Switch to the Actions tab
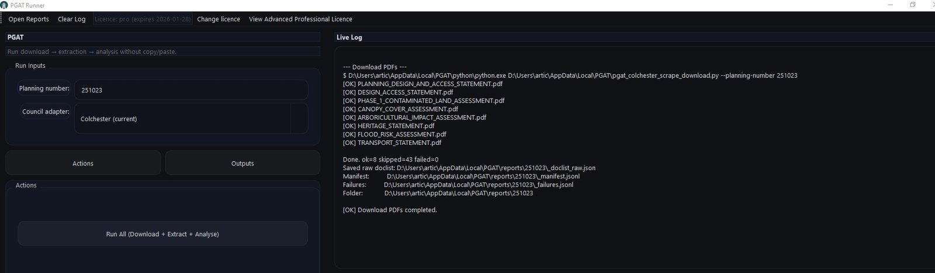The width and height of the screenshot is (935, 273). [x=83, y=163]
